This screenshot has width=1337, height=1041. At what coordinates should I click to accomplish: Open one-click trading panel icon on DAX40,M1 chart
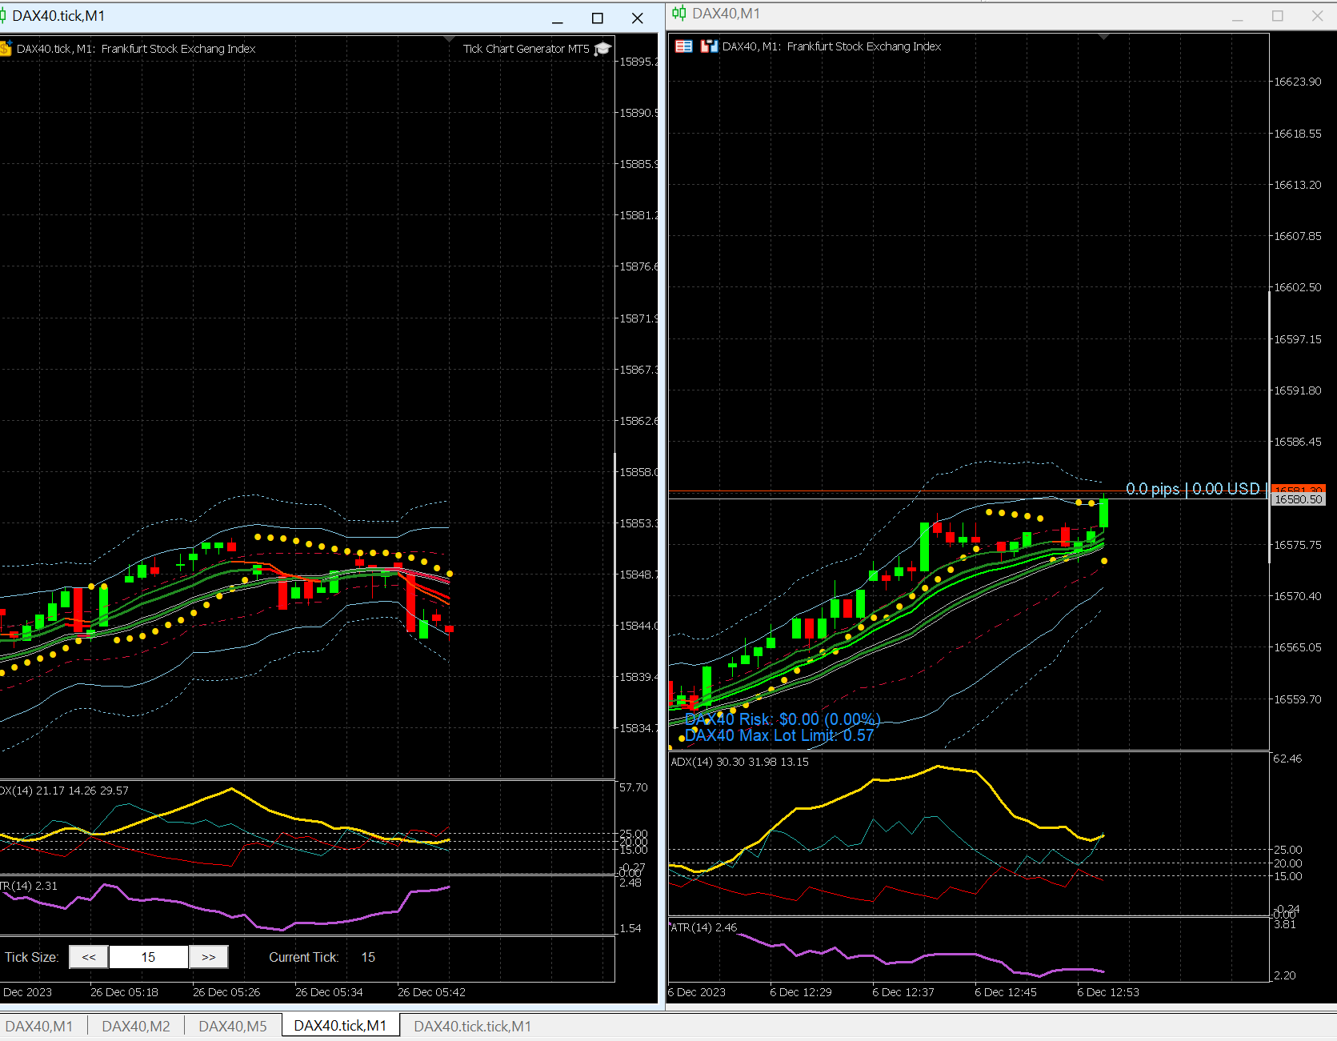[x=683, y=46]
